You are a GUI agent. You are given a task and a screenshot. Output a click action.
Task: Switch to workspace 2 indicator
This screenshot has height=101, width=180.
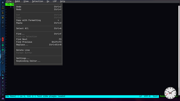click(x=3, y=43)
